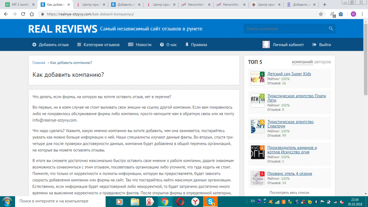
Task: Click the user avatar next to Личный кабинет
Action: pos(266,44)
